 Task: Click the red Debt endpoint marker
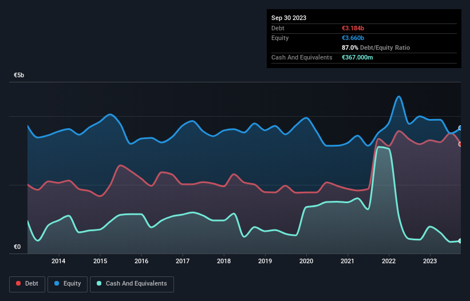click(x=460, y=144)
